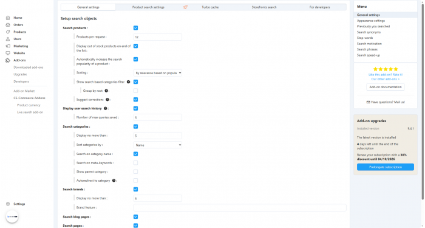Click the Users person icon
The width and height of the screenshot is (425, 228).
coord(8,39)
